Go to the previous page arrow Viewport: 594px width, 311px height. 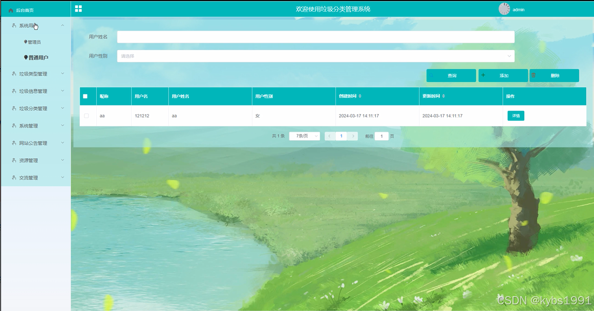(330, 136)
